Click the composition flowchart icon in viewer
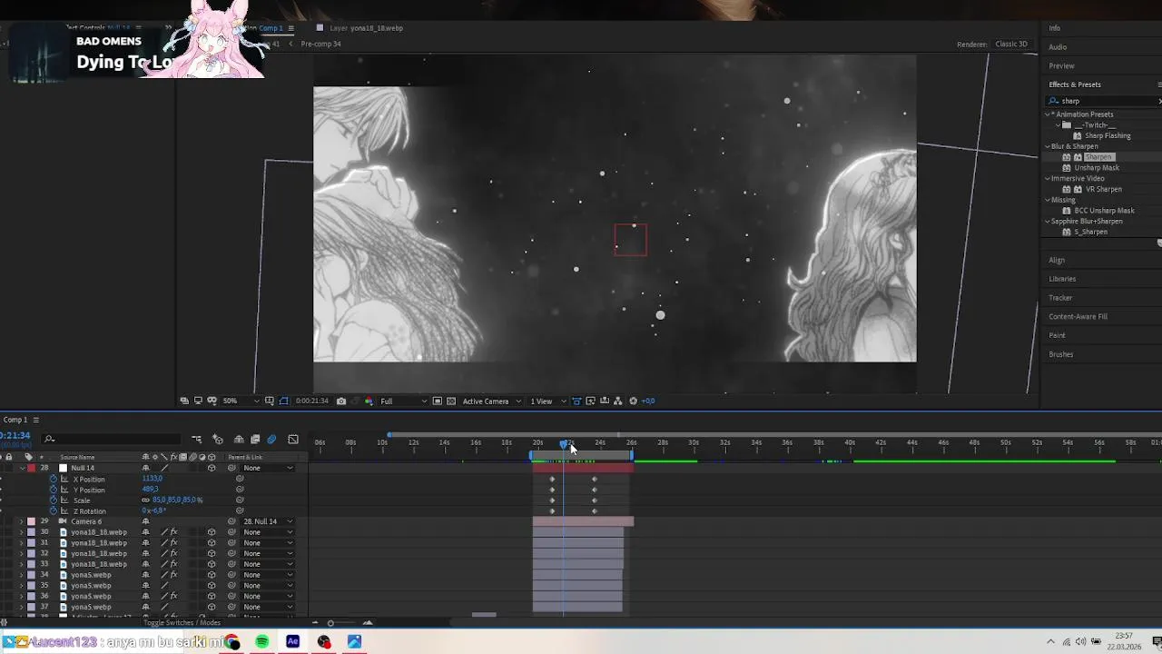Viewport: 1162px width, 654px height. [x=617, y=401]
